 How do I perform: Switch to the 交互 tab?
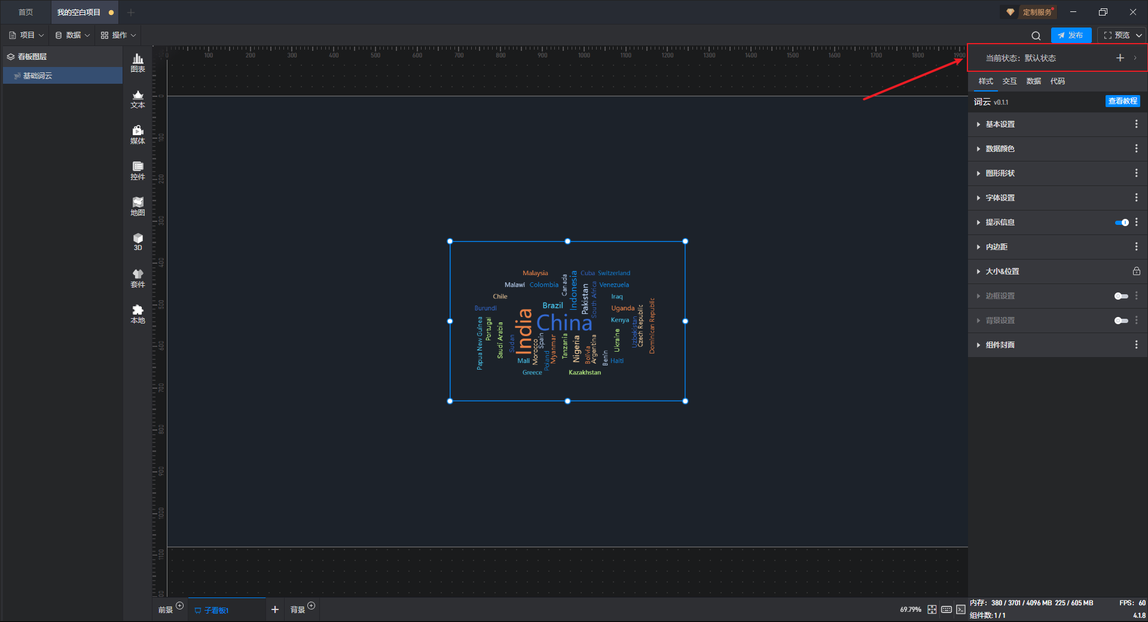[1009, 81]
